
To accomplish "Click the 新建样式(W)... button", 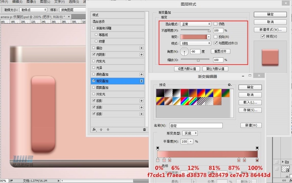I will click(270, 29).
